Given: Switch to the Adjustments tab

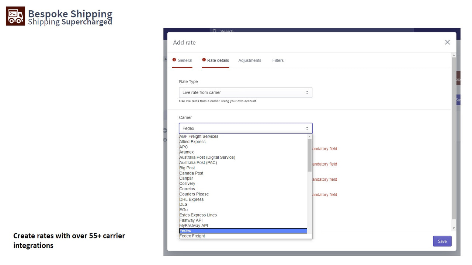Looking at the screenshot, I should 250,60.
